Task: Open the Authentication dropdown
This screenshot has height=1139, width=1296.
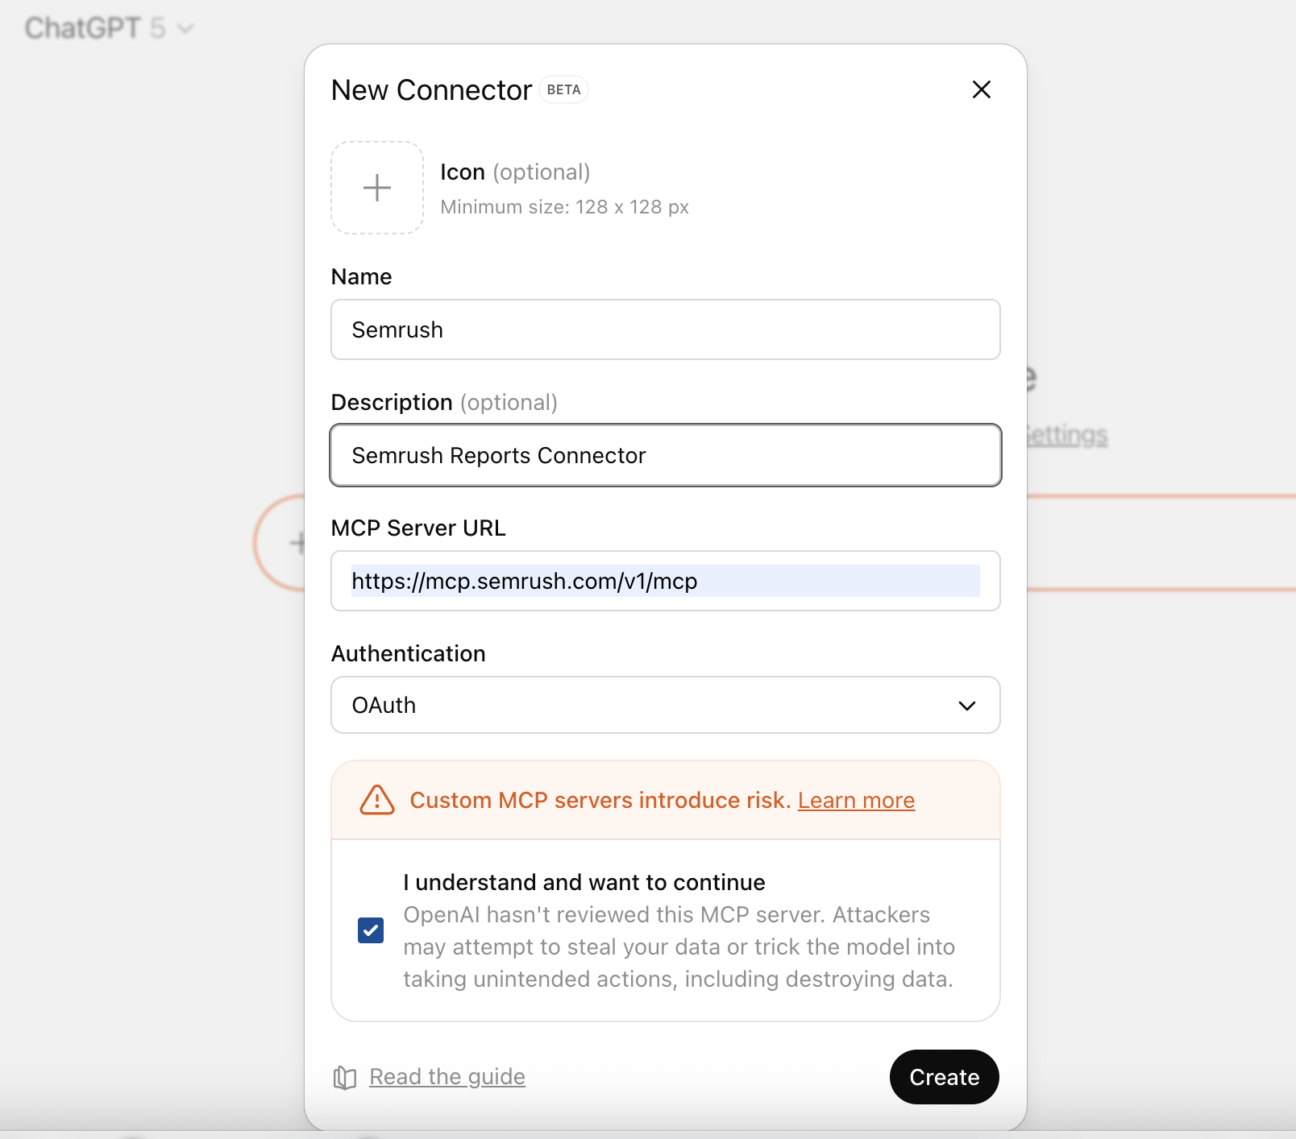Action: pyautogui.click(x=664, y=705)
